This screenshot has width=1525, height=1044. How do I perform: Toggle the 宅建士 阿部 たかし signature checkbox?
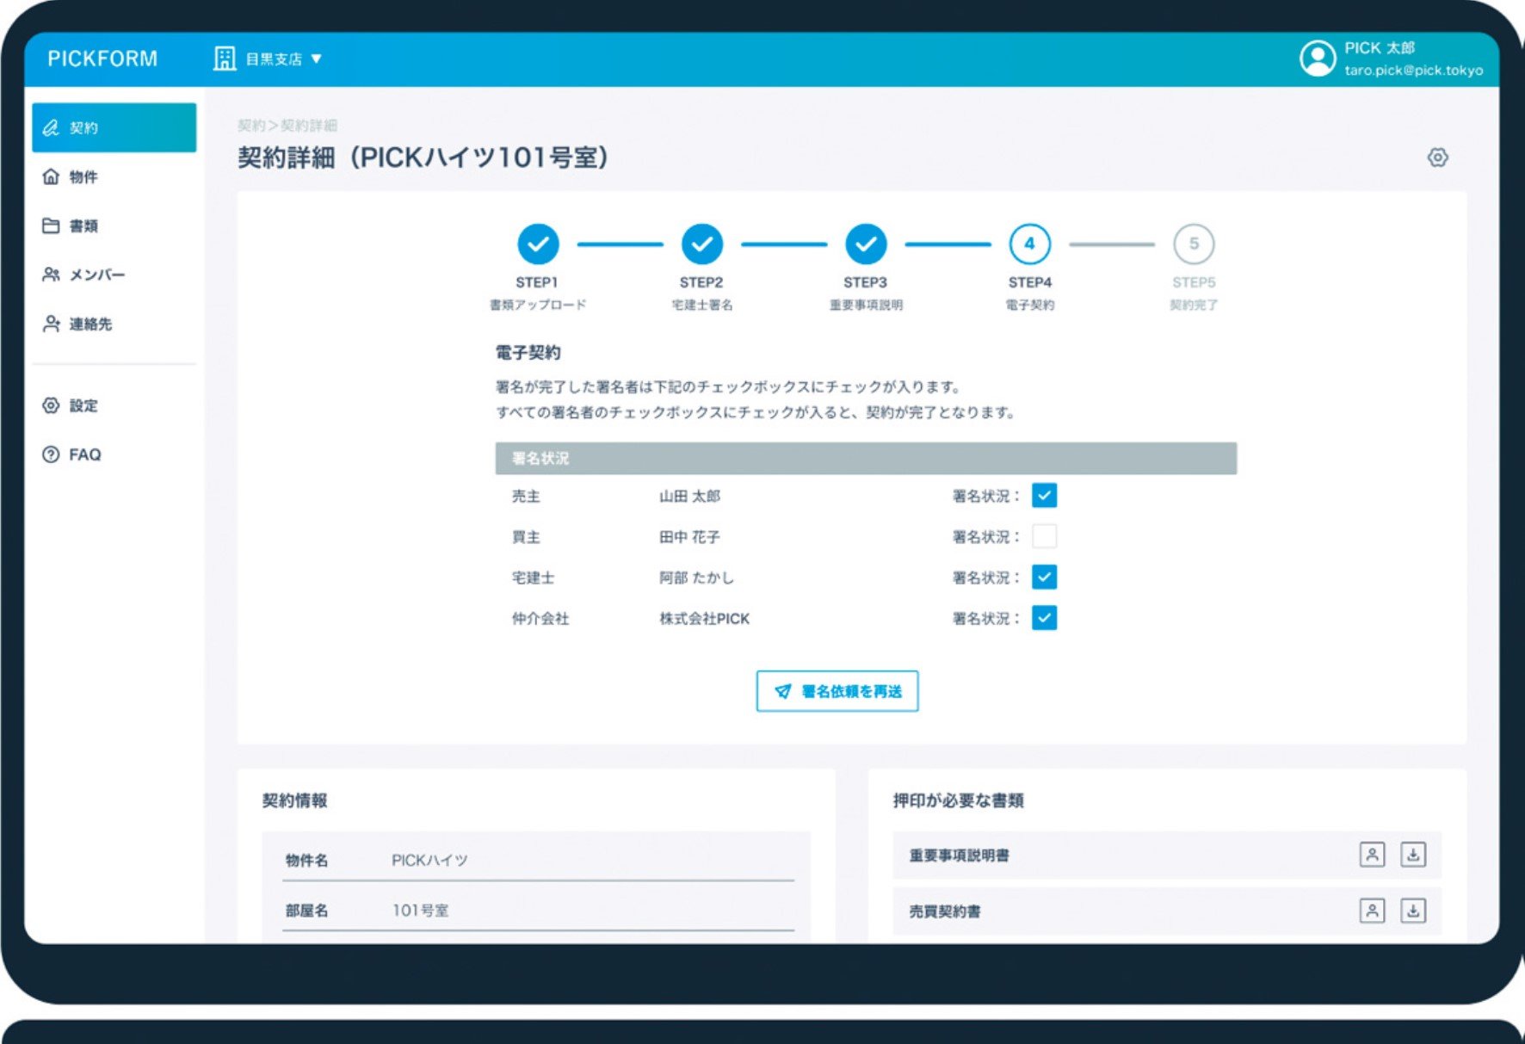coord(1044,578)
